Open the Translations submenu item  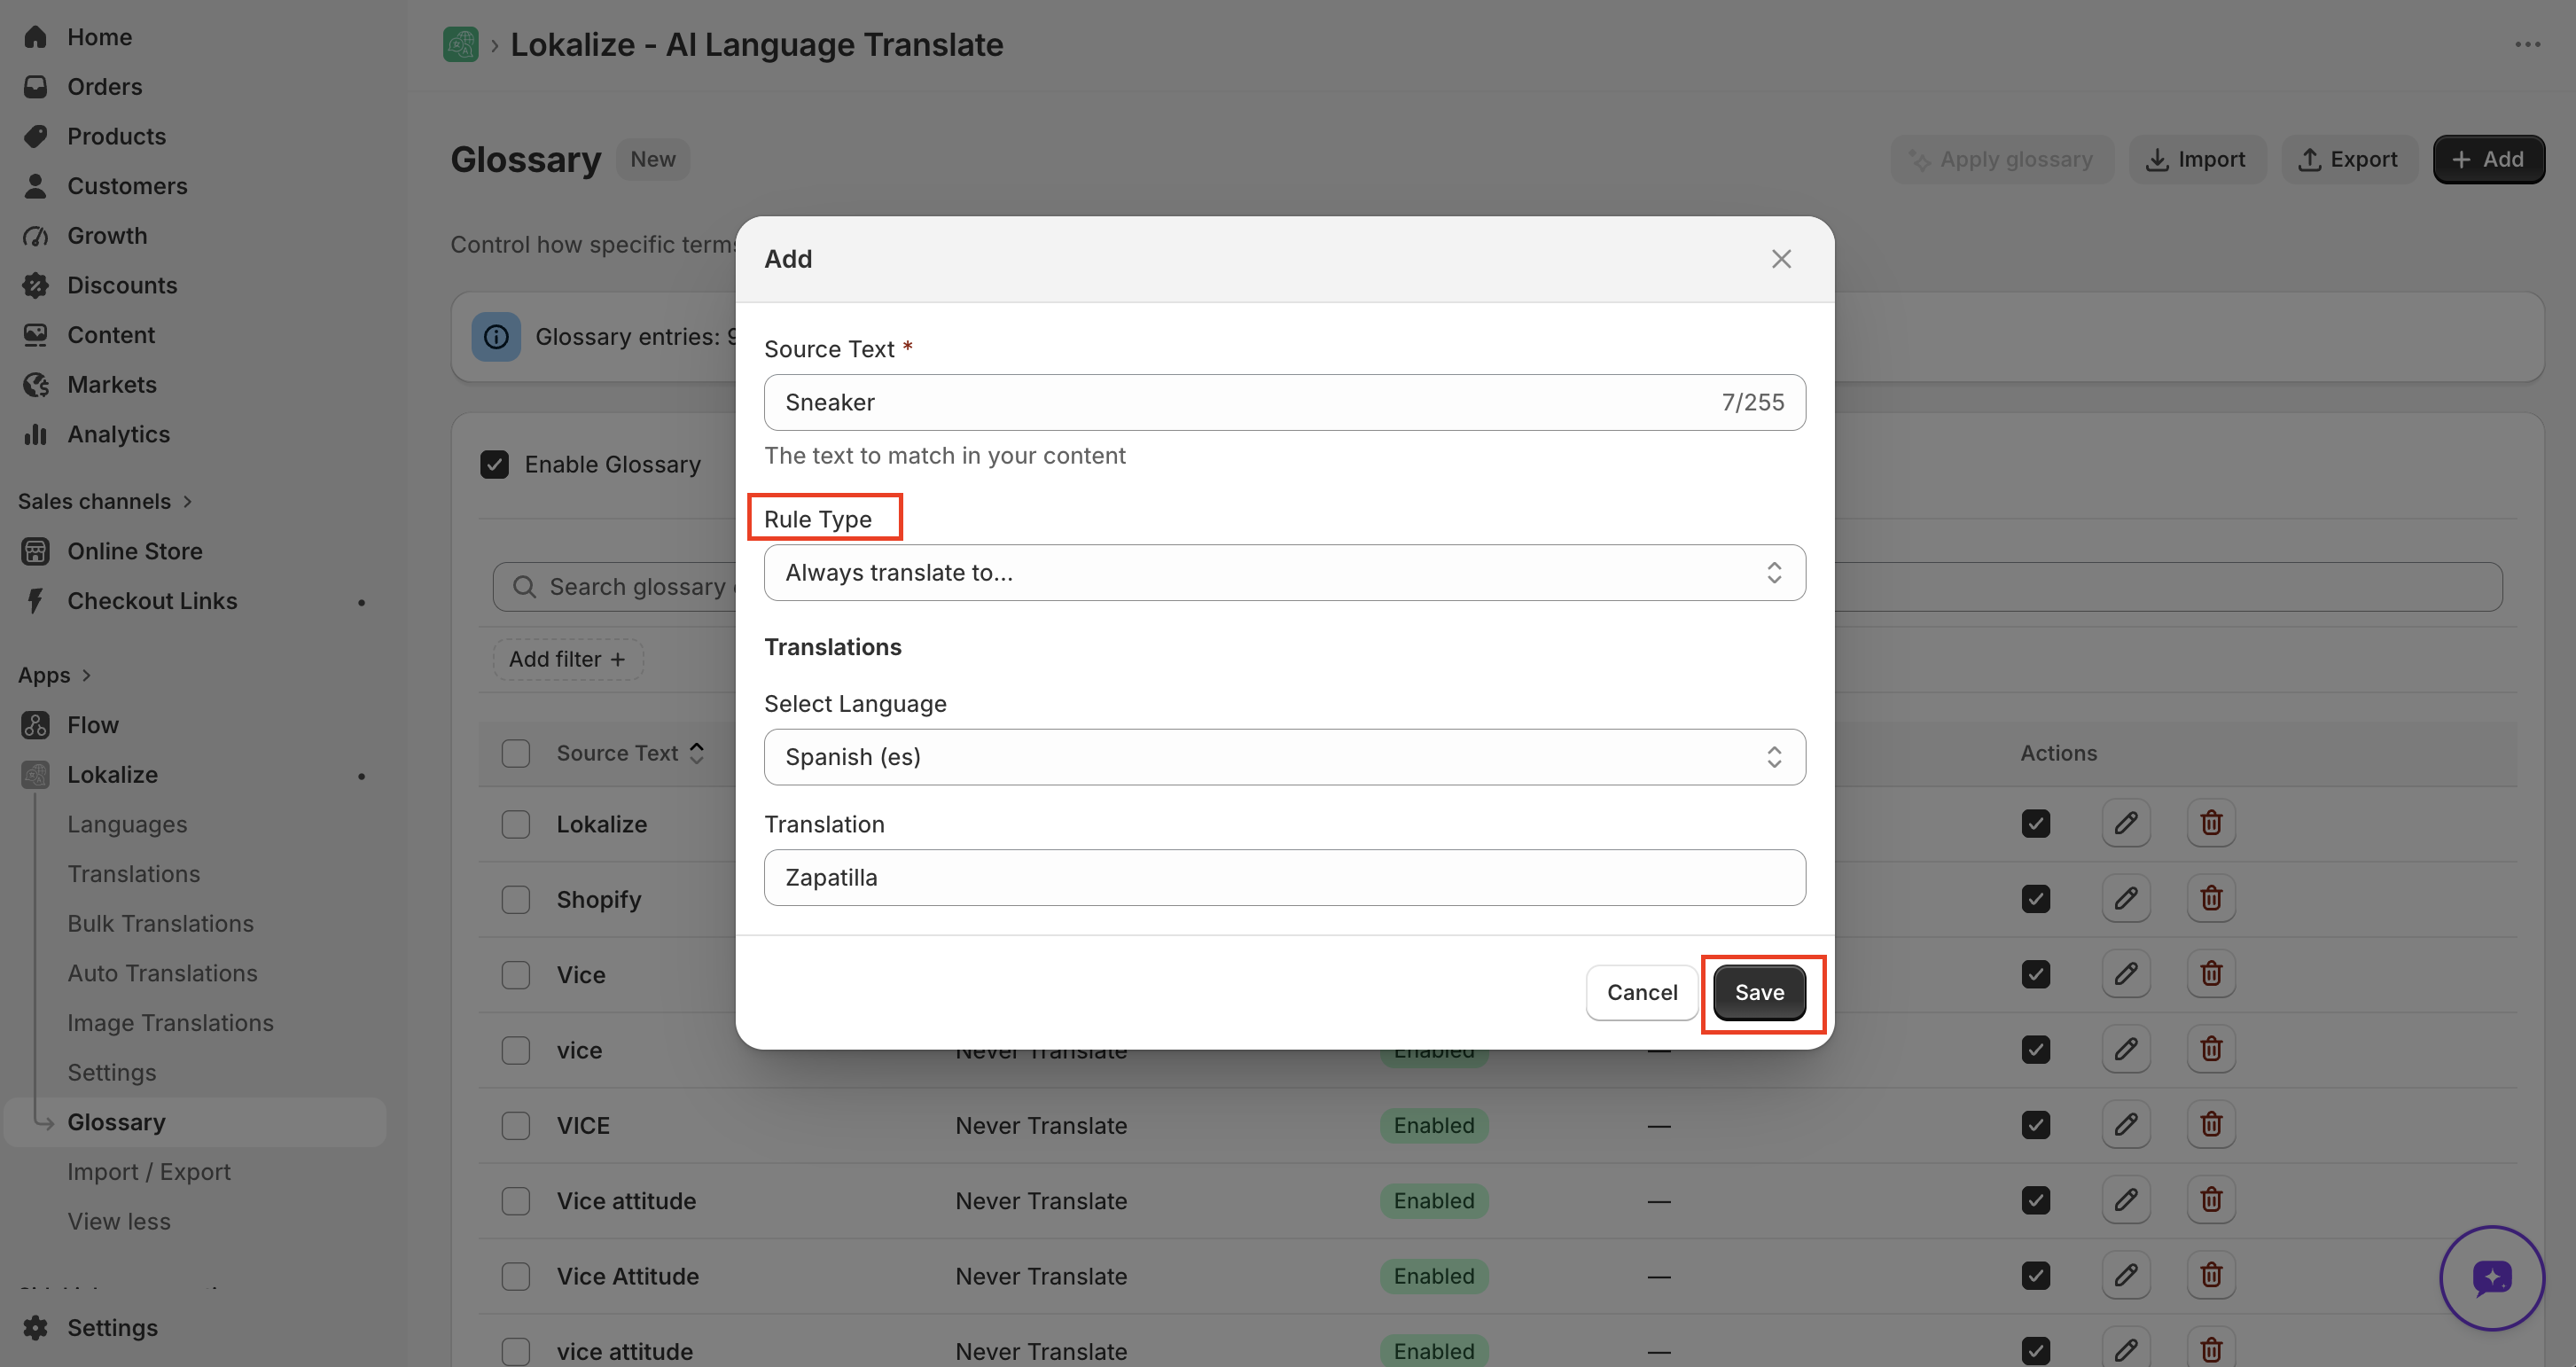(134, 874)
